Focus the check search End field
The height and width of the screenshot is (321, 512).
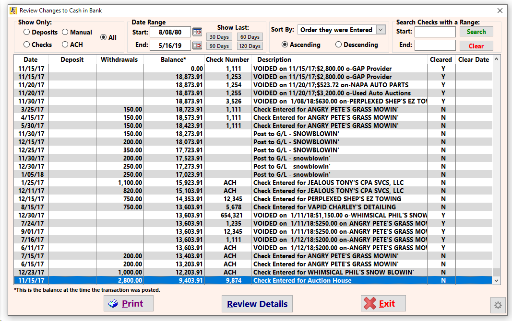click(435, 46)
